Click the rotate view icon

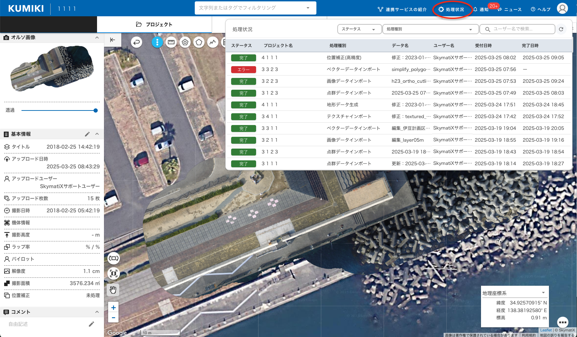tap(114, 258)
